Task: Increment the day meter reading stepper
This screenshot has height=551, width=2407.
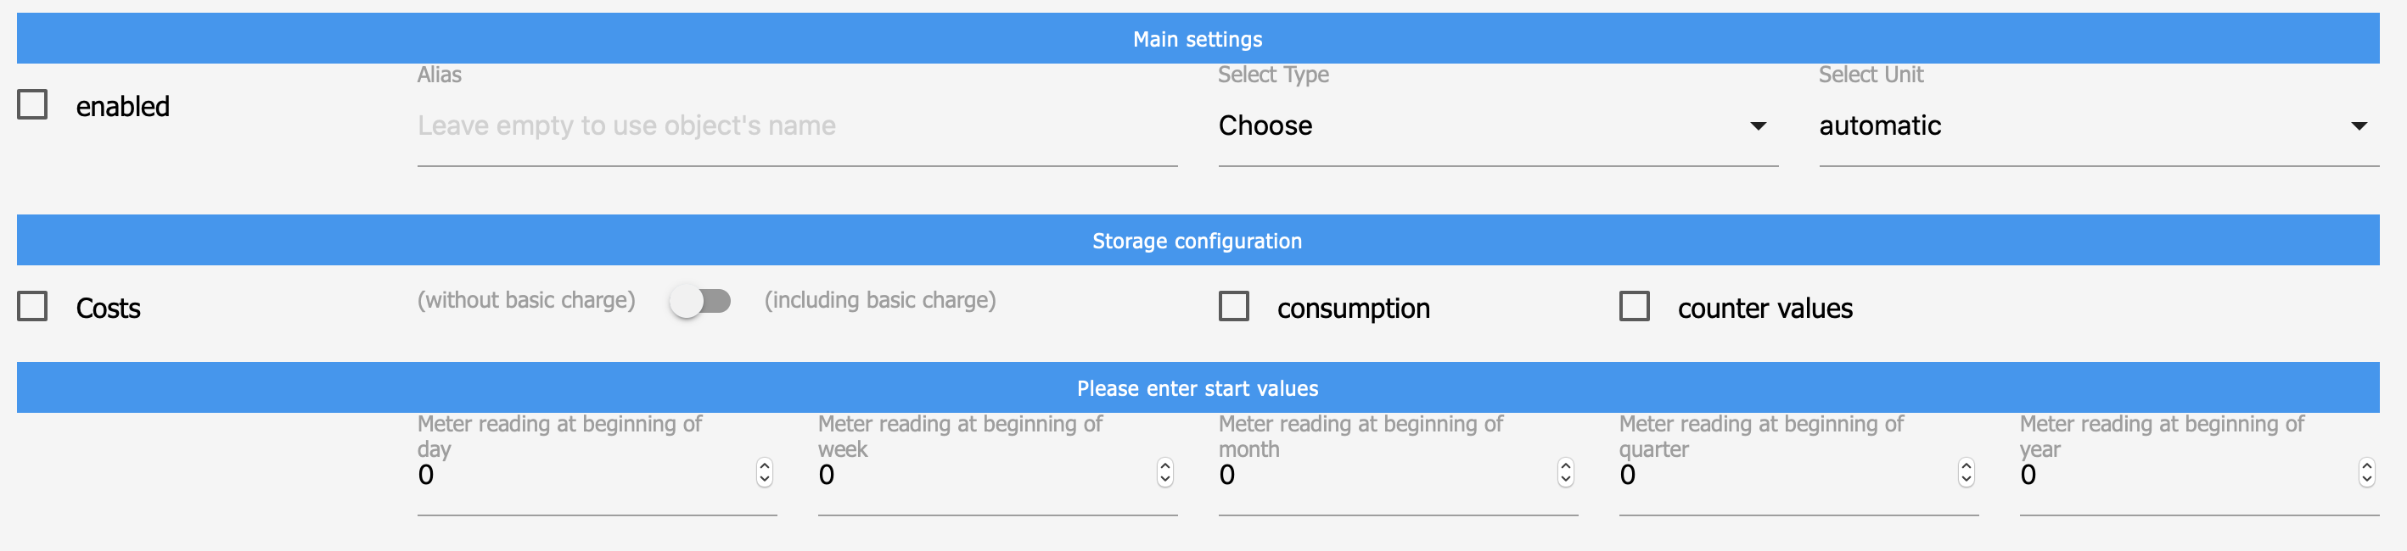Action: (765, 468)
